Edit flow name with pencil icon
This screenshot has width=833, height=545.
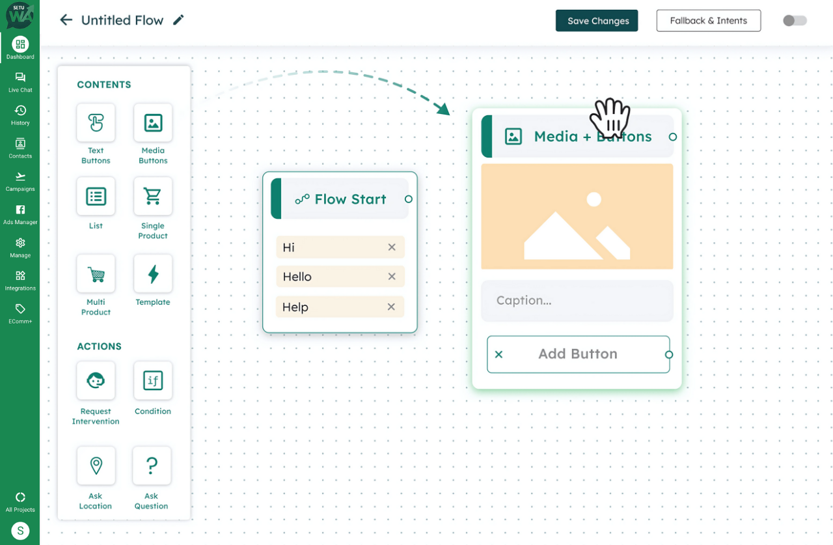[x=178, y=20]
